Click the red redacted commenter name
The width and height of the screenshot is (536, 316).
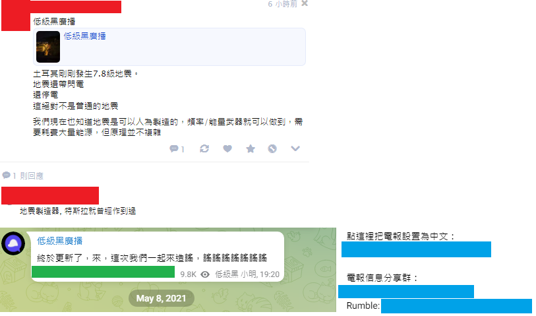(x=50, y=196)
